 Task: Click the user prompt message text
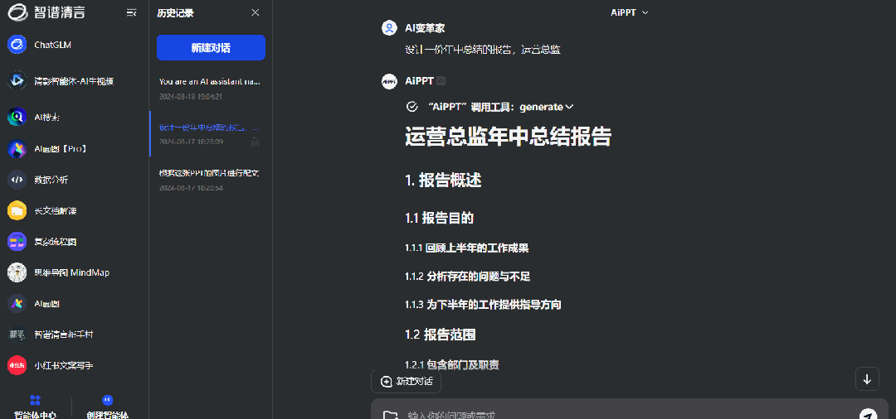tap(482, 50)
